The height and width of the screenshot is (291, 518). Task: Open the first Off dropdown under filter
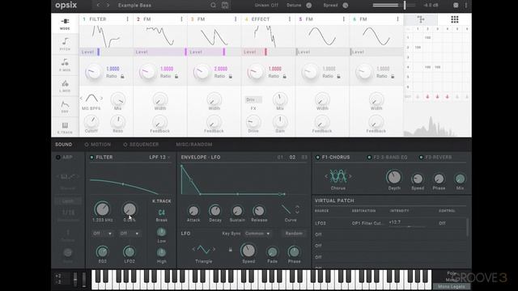pyautogui.click(x=102, y=234)
